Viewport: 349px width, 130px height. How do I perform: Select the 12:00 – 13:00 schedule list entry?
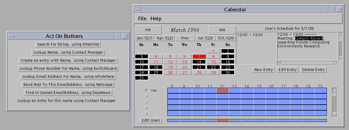pyautogui.click(x=250, y=35)
